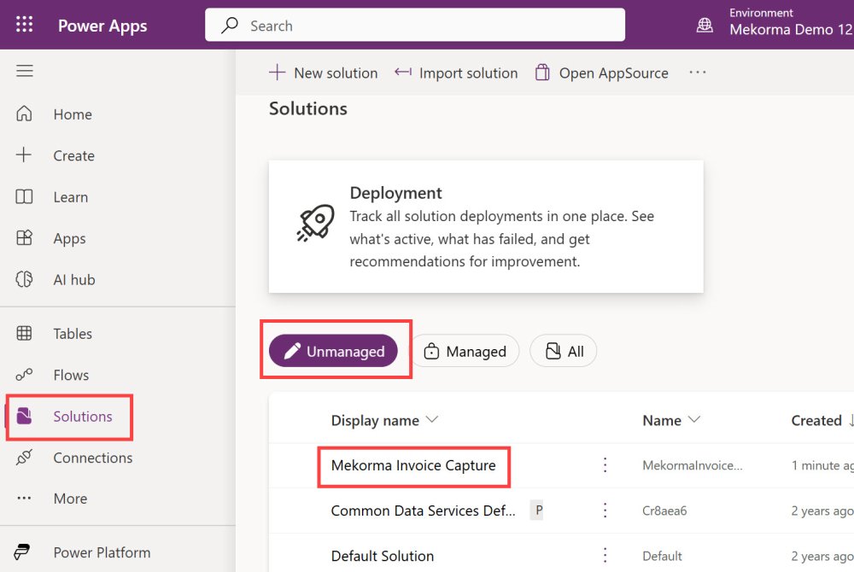Go to Flows in the sidebar
The width and height of the screenshot is (854, 572).
(70, 375)
